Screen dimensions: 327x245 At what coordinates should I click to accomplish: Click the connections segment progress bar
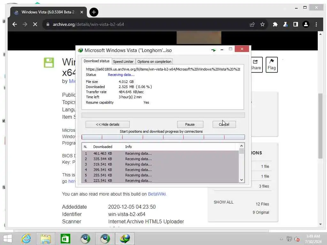[163, 137]
